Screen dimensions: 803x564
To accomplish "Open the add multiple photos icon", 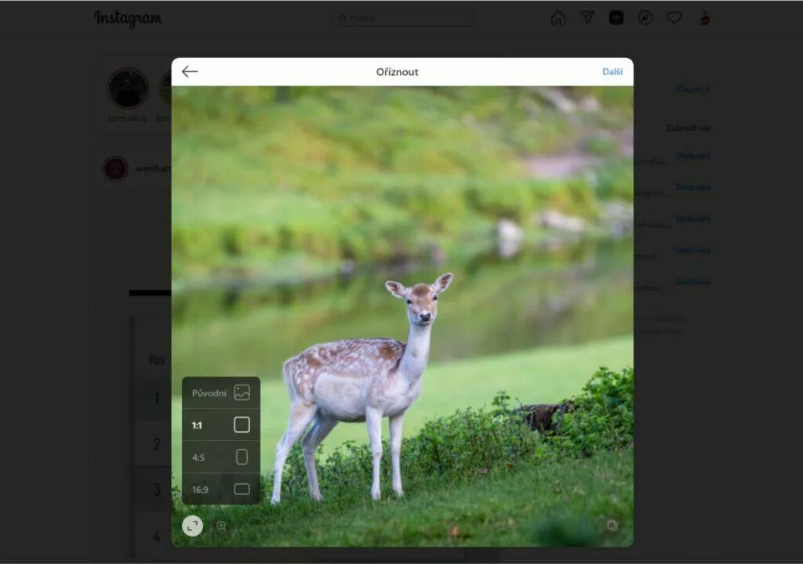I will point(612,525).
